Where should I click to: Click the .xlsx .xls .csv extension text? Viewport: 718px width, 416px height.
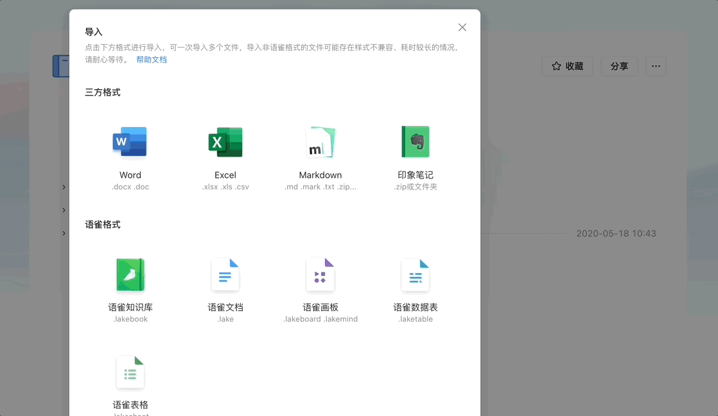pos(225,187)
